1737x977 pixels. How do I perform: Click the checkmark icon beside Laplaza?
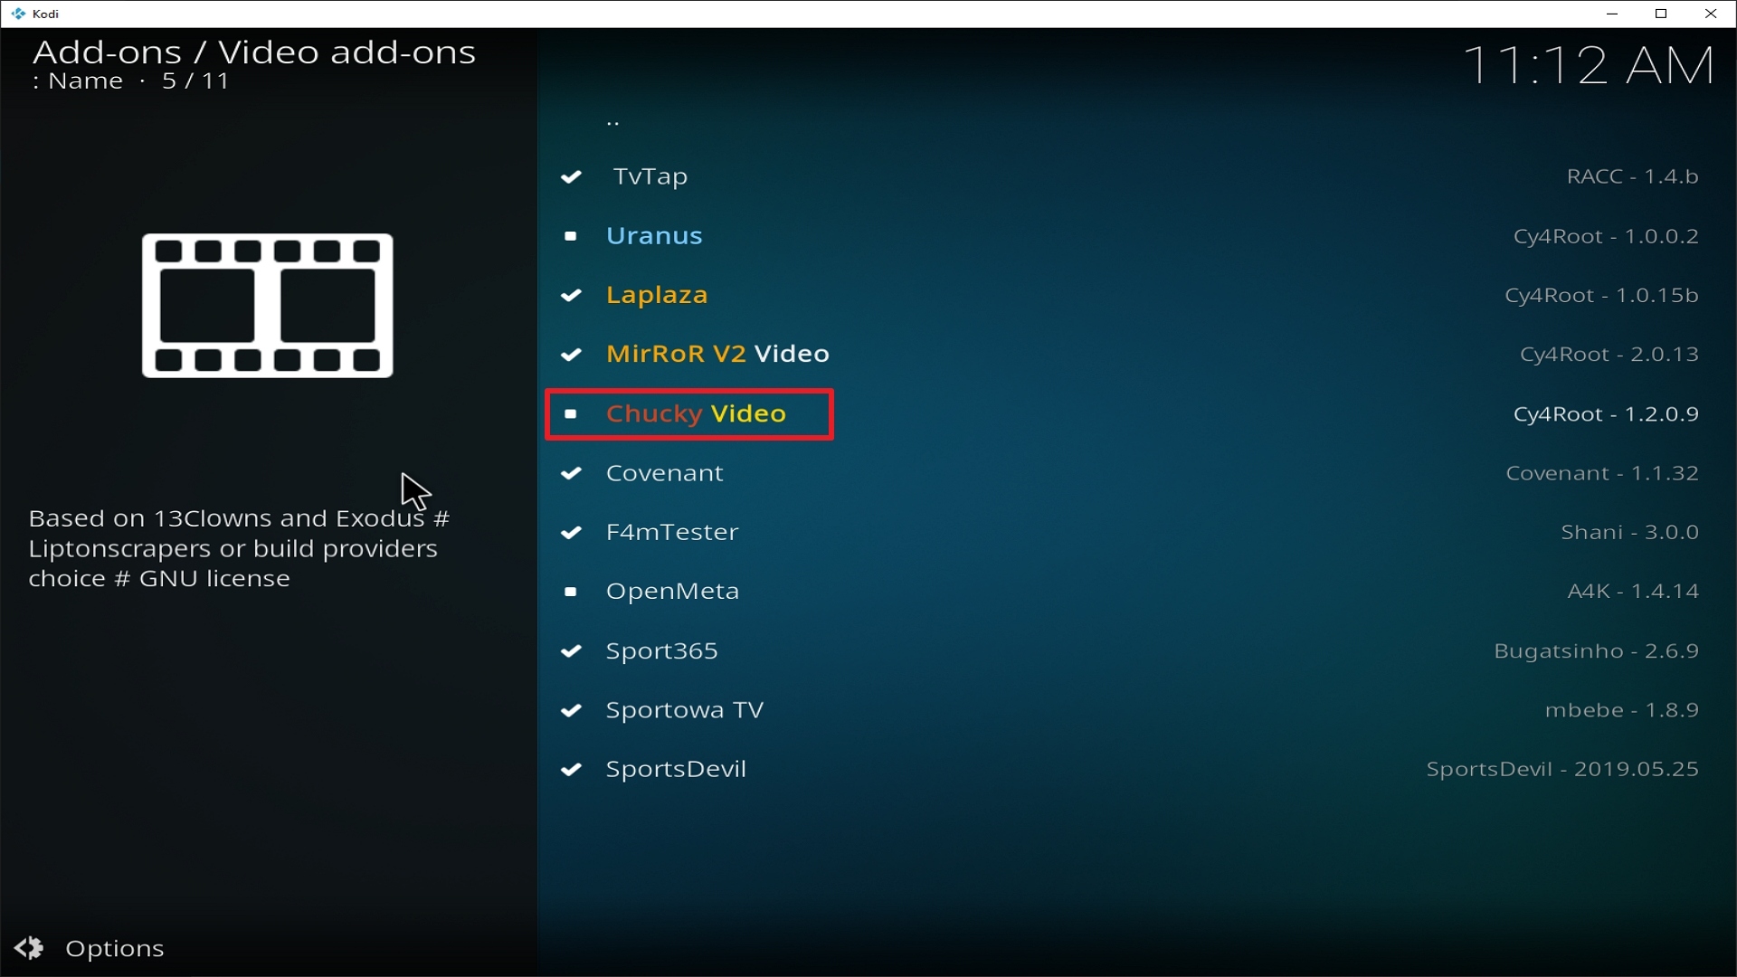[x=571, y=295]
